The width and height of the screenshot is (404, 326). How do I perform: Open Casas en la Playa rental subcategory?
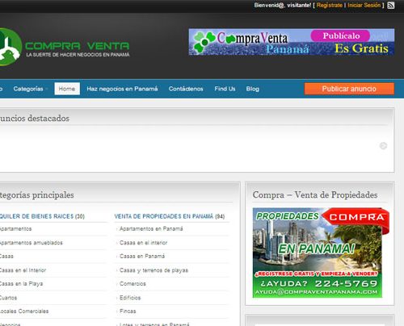[x=21, y=283]
